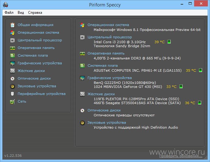Viewport: 210px width, 162px height.
Task: Click the CPU icon in summary panel
Action: (82, 37)
